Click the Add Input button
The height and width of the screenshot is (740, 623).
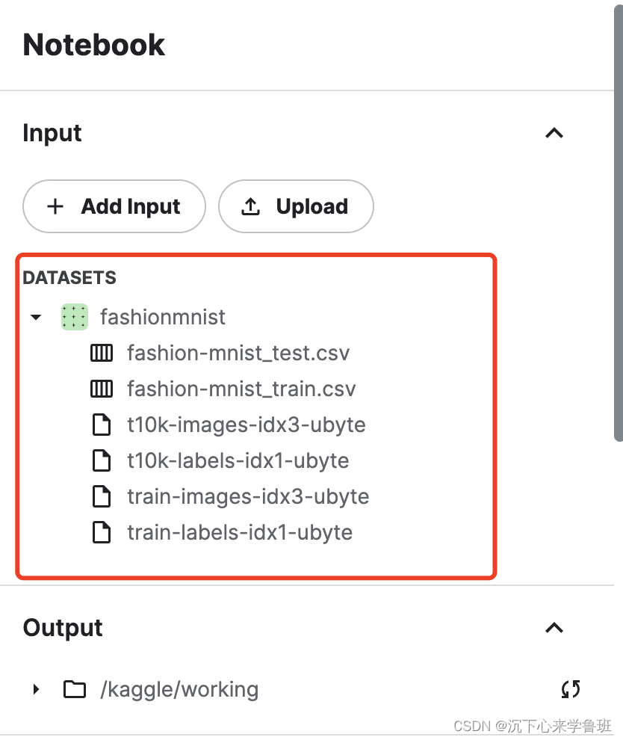[x=114, y=206]
